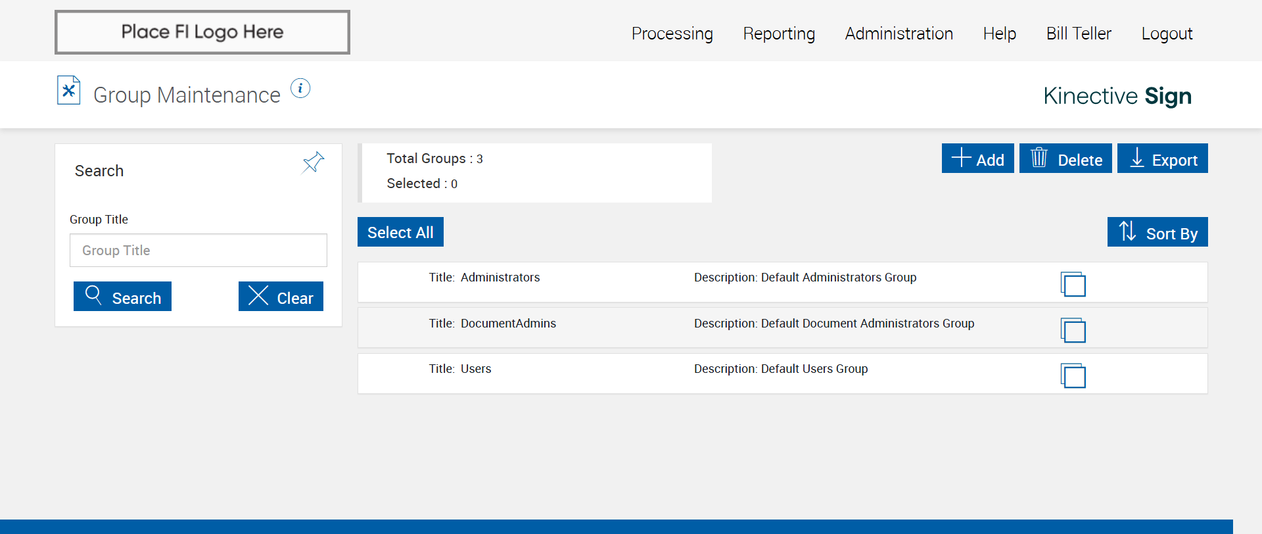This screenshot has width=1262, height=534.
Task: Click the Group Maintenance page icon
Action: click(68, 91)
